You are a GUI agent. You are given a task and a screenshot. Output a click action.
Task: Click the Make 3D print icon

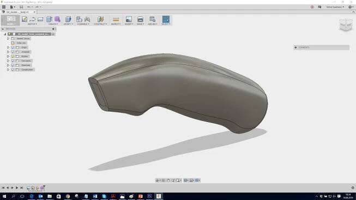(140, 19)
